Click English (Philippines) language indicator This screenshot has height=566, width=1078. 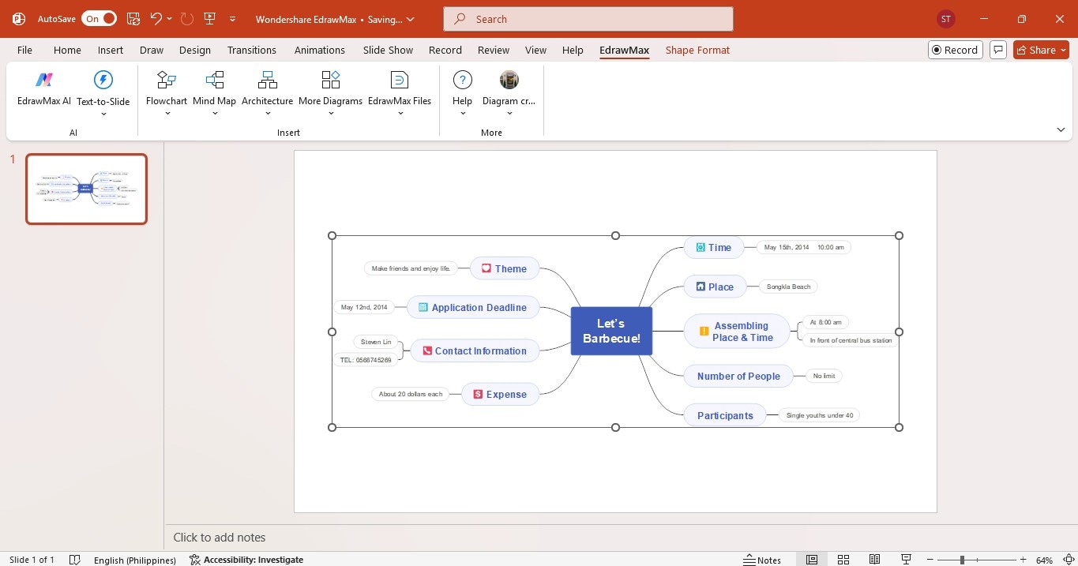click(x=135, y=560)
